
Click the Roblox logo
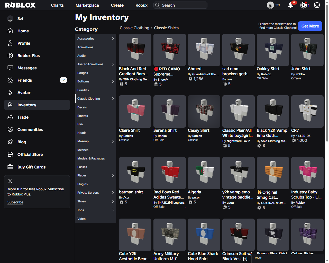[20, 5]
